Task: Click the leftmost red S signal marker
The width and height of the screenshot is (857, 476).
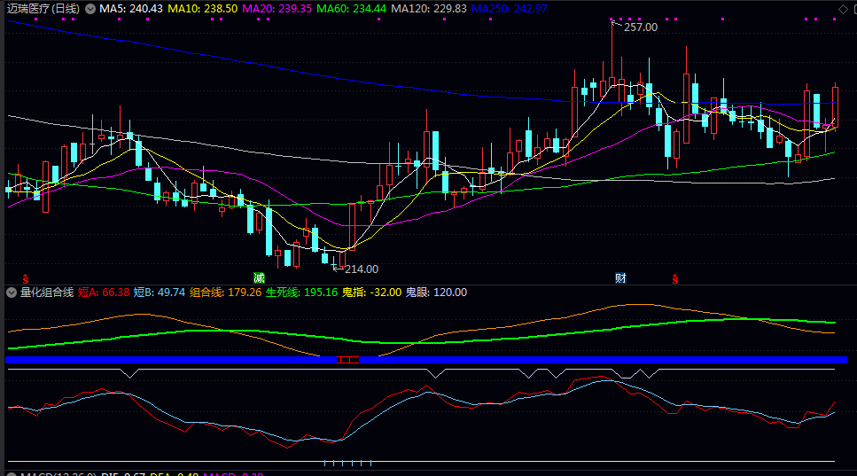Action: tap(26, 278)
